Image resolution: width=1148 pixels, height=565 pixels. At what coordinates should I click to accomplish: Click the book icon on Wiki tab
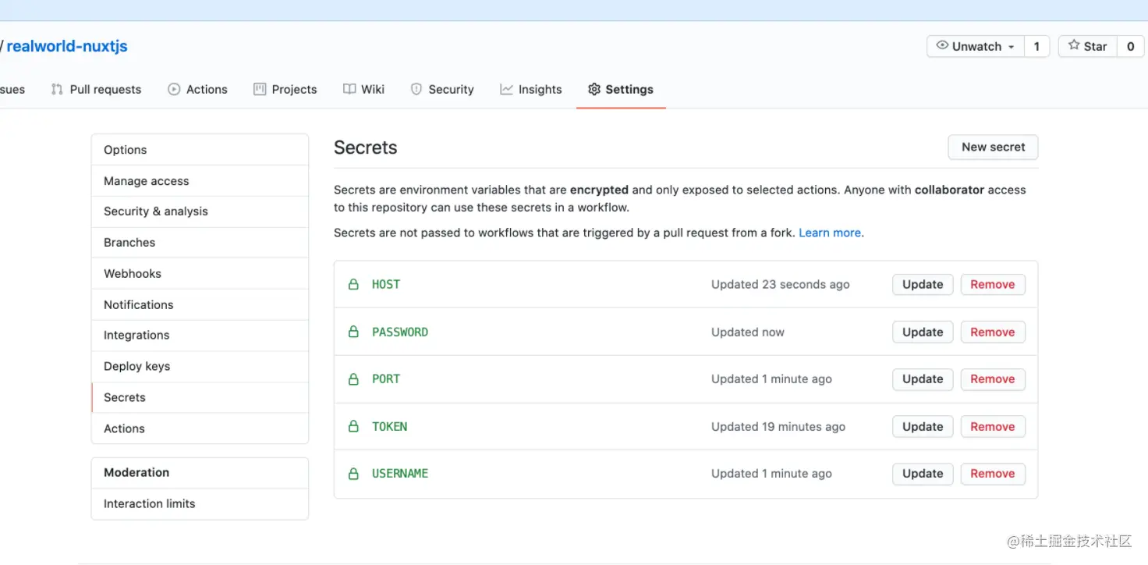349,90
